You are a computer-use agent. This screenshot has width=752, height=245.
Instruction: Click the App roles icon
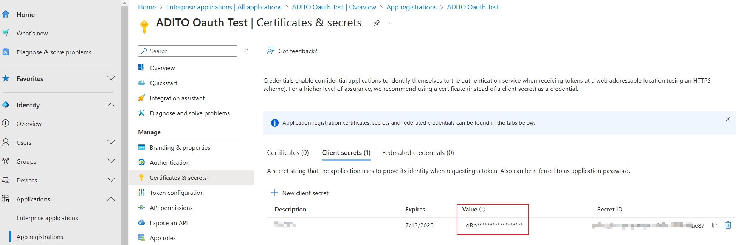click(141, 237)
